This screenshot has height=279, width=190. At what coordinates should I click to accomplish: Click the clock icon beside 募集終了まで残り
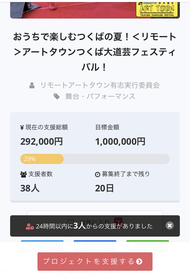(x=98, y=174)
